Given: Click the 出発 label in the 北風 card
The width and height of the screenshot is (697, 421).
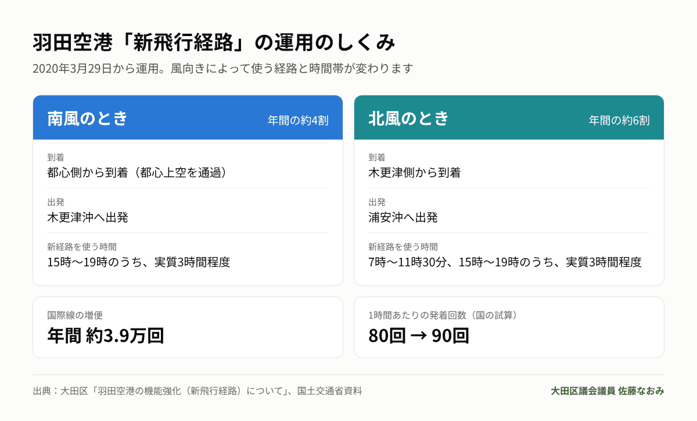Looking at the screenshot, I should pos(377,202).
